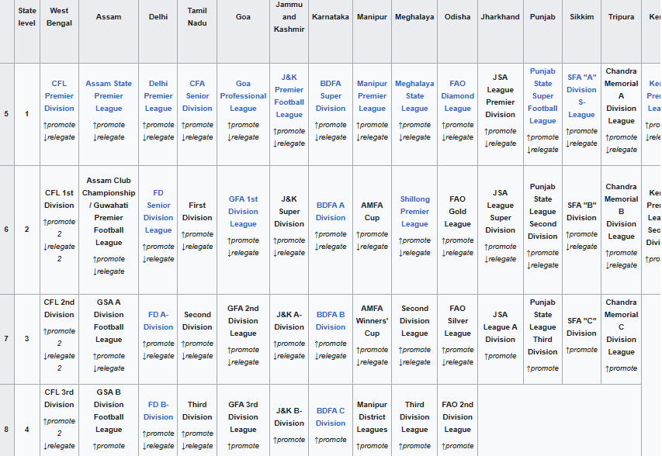662x456 pixels.
Task: Click the Jammu and Kashmir column header
Action: click(x=289, y=17)
